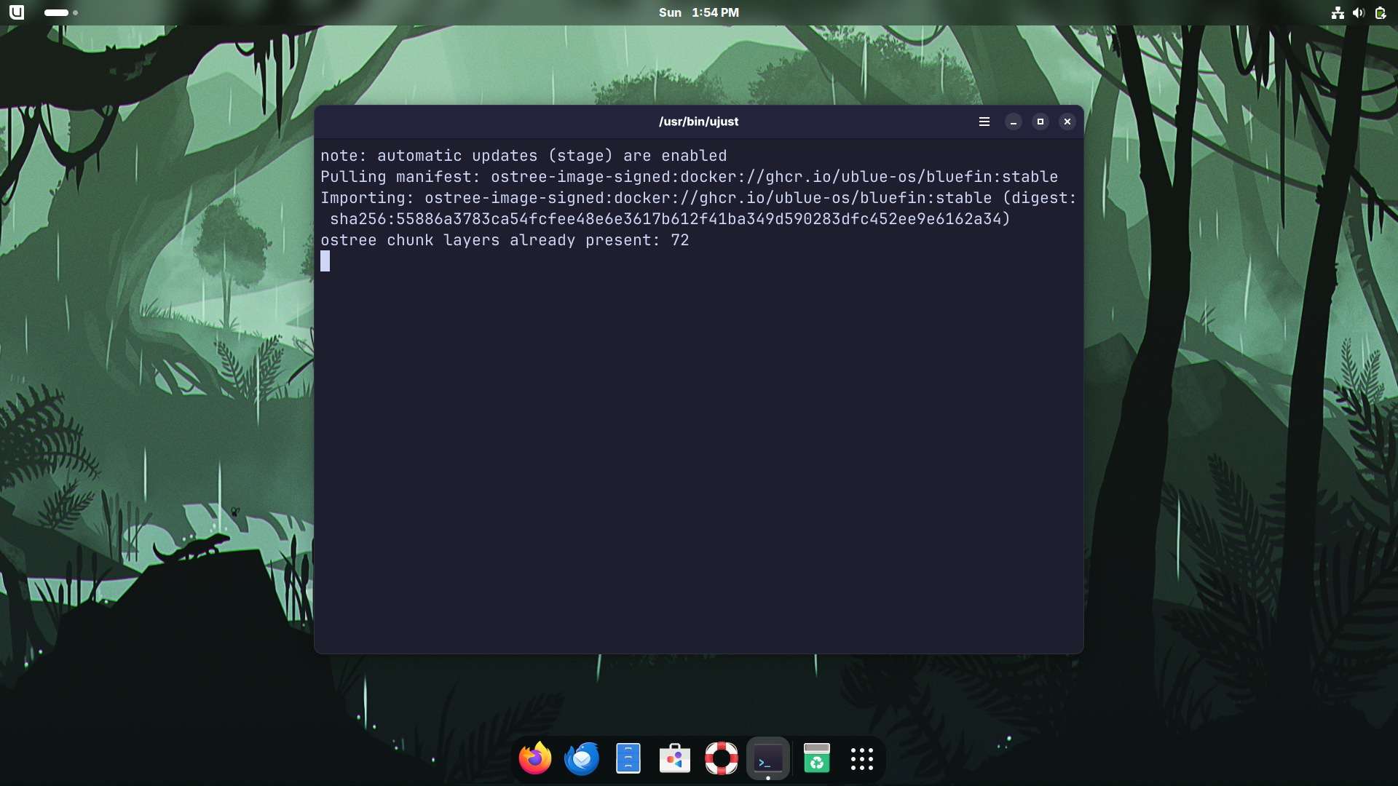Click the /usr/bin/ujust window title
This screenshot has height=786, width=1398.
698,122
